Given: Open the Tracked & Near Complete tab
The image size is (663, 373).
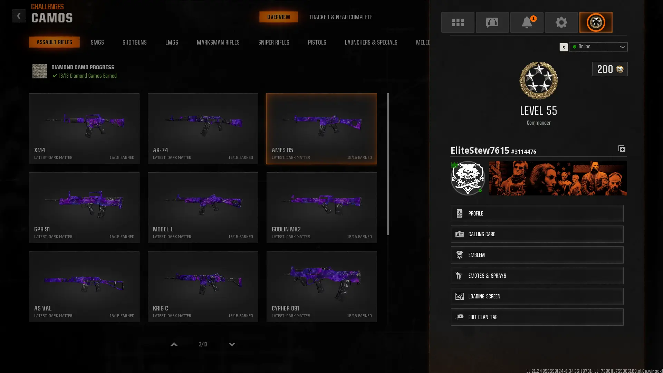Looking at the screenshot, I should pyautogui.click(x=340, y=17).
